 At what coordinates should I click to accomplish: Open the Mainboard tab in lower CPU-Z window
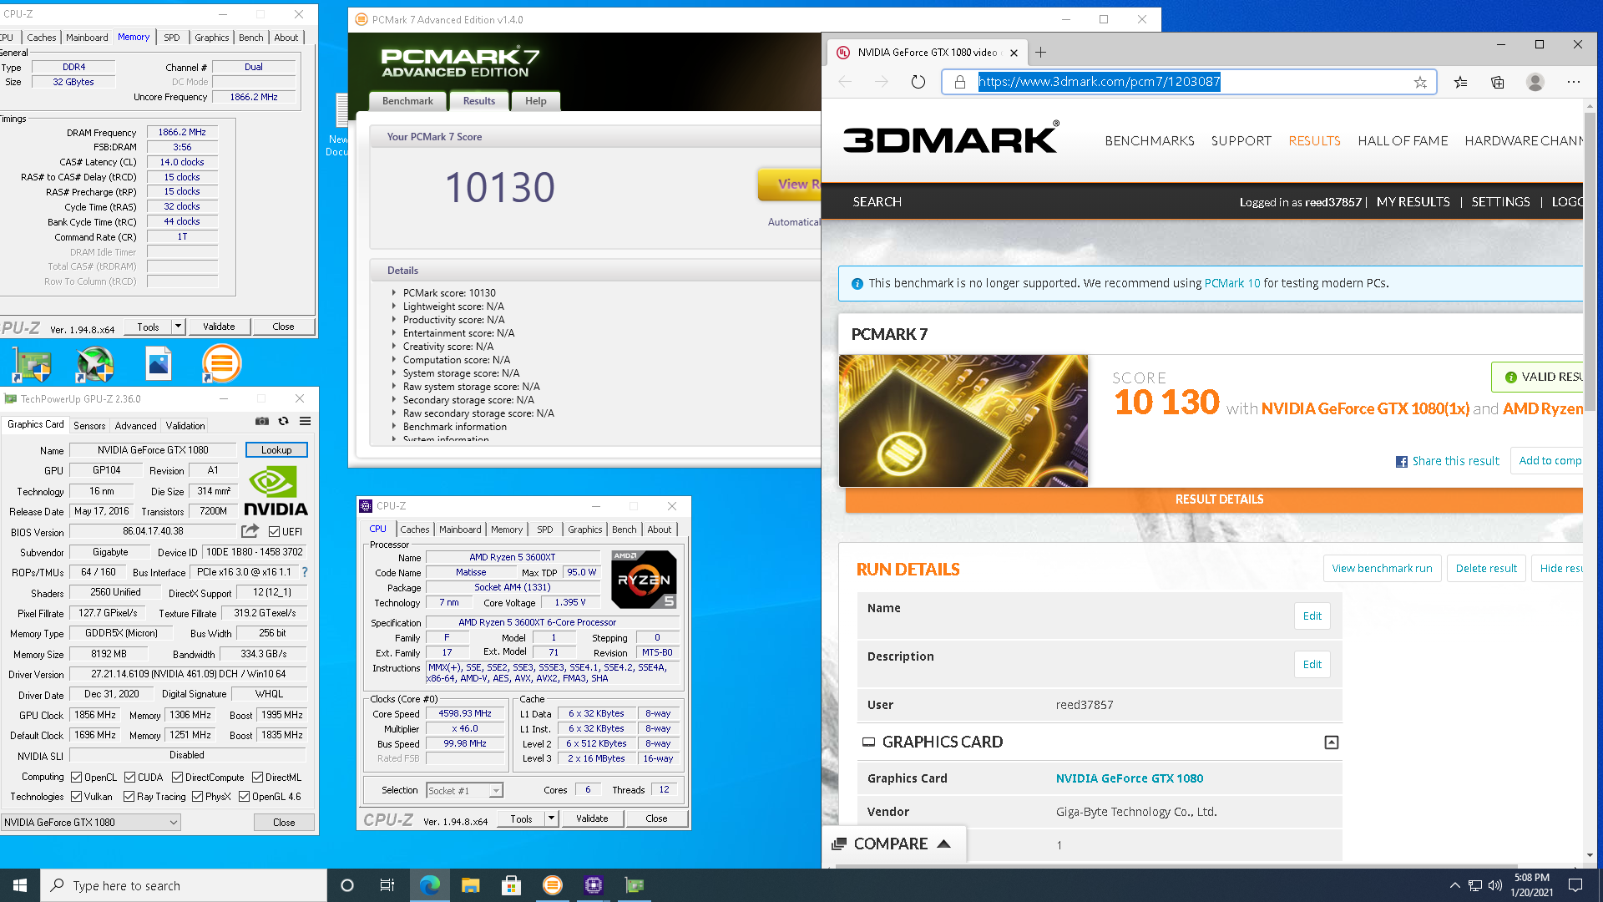(x=460, y=530)
